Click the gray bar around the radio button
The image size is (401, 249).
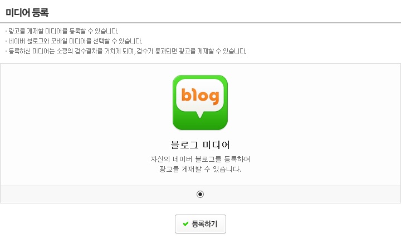click(200, 195)
